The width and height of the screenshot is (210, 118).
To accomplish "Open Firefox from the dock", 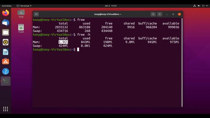I will 6,13.
